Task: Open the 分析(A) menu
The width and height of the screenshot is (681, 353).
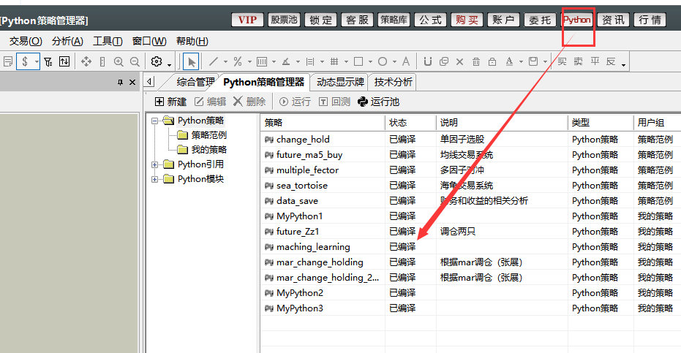Action: coord(67,41)
